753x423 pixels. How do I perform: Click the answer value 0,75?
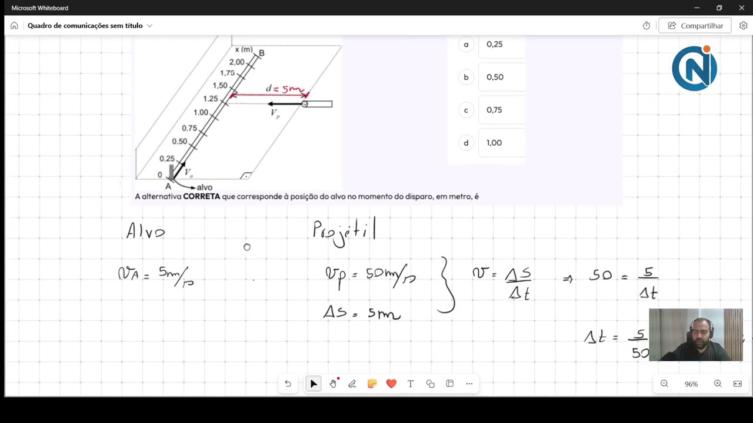pos(495,110)
